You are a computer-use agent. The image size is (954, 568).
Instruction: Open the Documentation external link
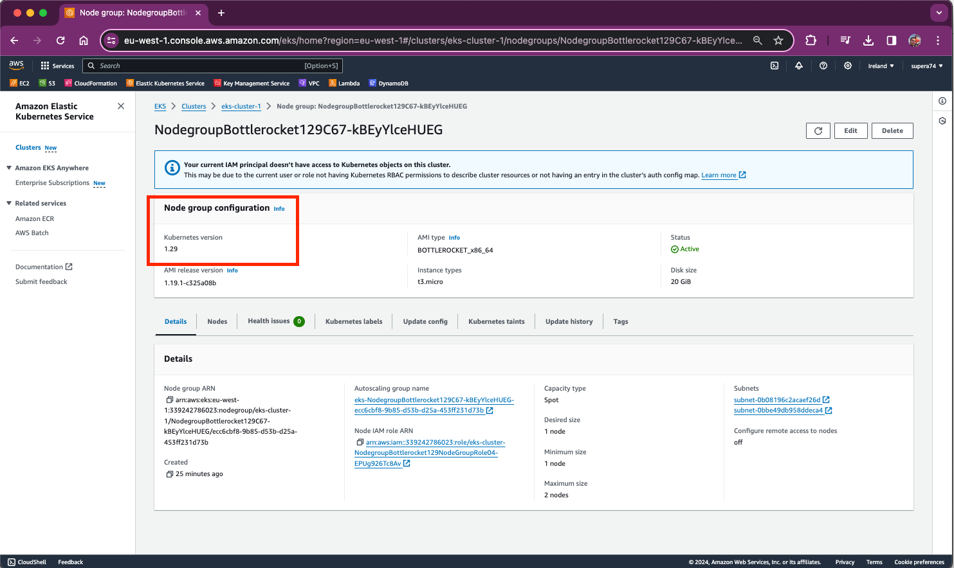pyautogui.click(x=44, y=267)
